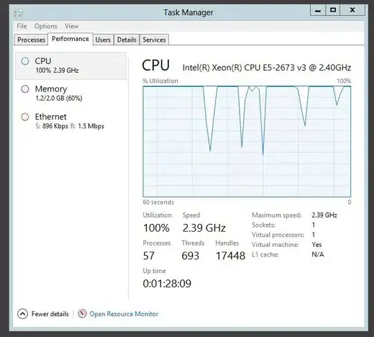Click the L1 cache N/A value

pyautogui.click(x=318, y=254)
